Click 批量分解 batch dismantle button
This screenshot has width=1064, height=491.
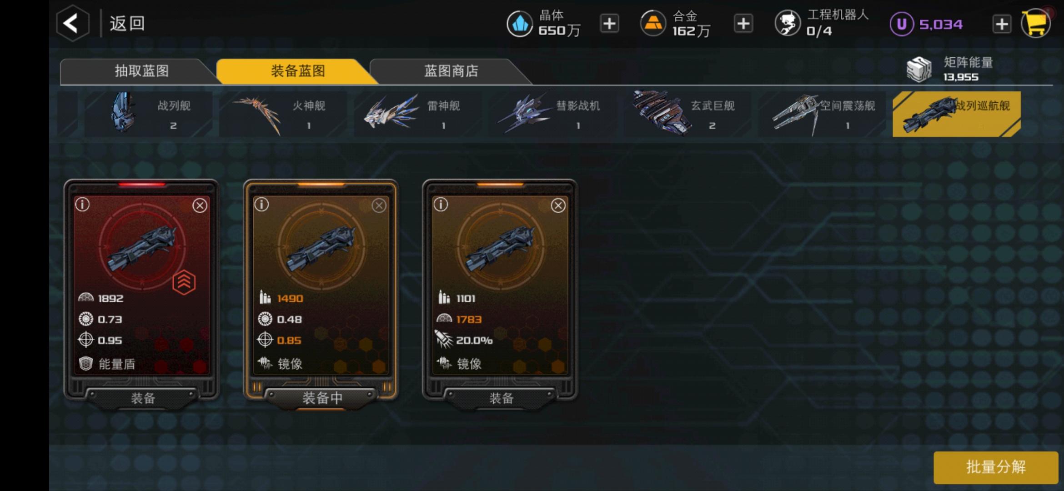coord(996,467)
